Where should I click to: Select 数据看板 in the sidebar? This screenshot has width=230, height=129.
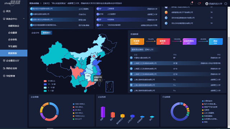pos(14,53)
